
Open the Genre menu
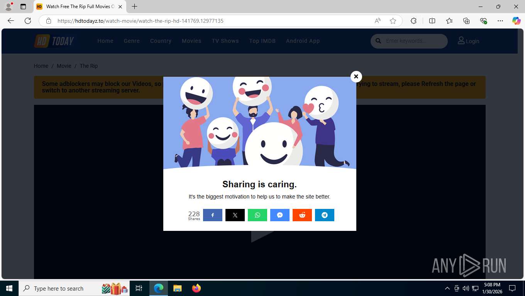coord(132,41)
